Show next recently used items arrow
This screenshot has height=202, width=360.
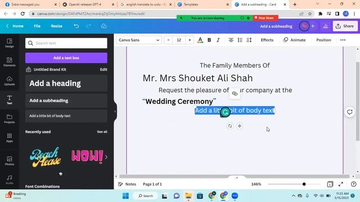pos(106,157)
